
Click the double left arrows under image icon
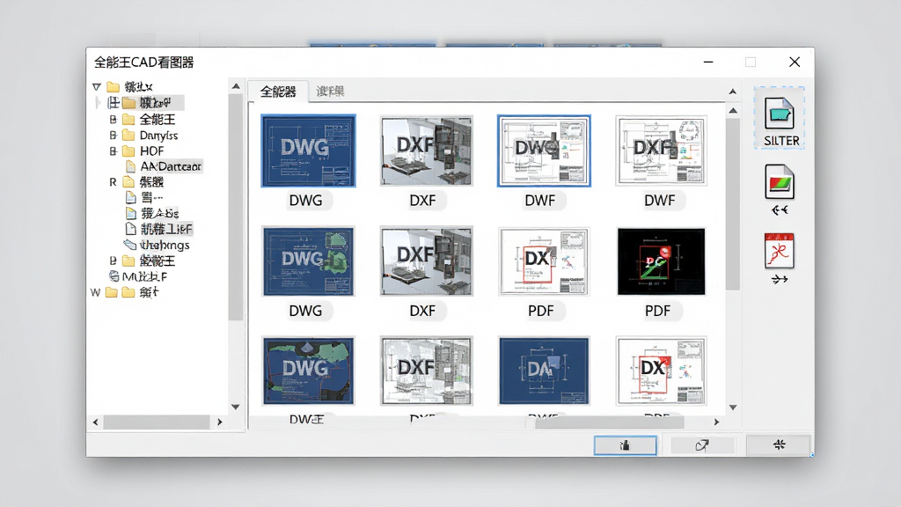780,210
